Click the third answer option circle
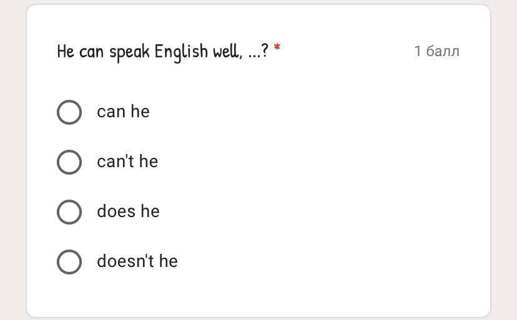517x320 pixels. tap(69, 212)
